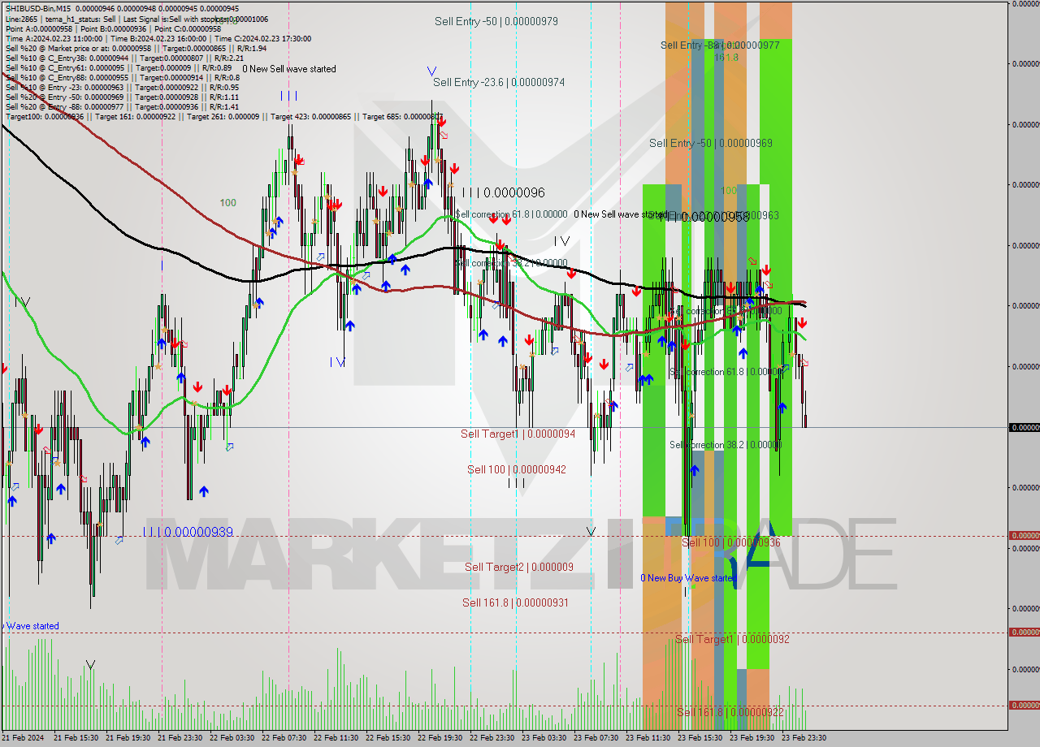Click the 'Sell %10 @ C_Entry61' line
The height and width of the screenshot is (747, 1040).
(x=117, y=68)
